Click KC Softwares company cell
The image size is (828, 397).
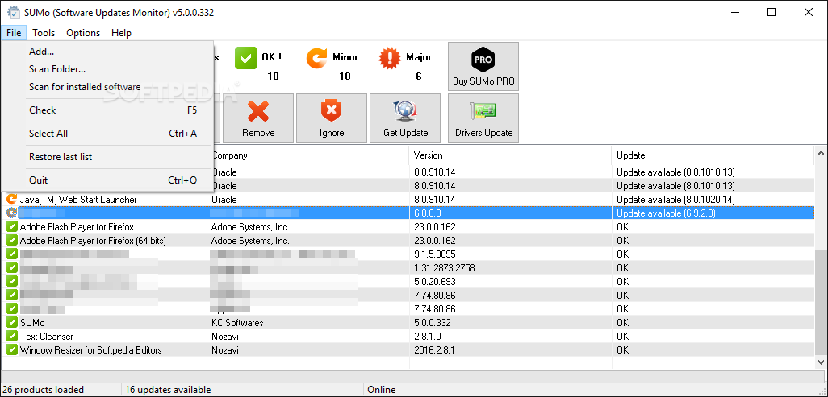pos(237,323)
